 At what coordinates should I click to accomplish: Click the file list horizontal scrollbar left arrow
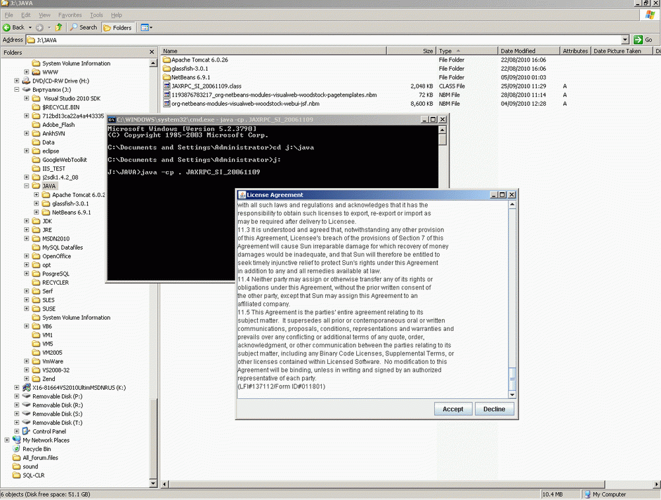coord(165,484)
